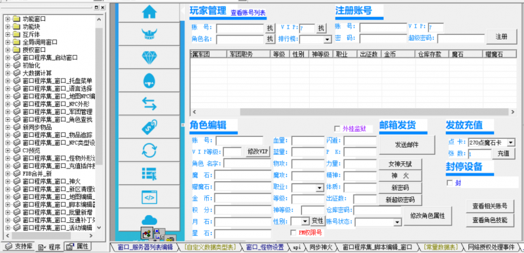Open the api tab
524x253 pixels.
[297, 247]
